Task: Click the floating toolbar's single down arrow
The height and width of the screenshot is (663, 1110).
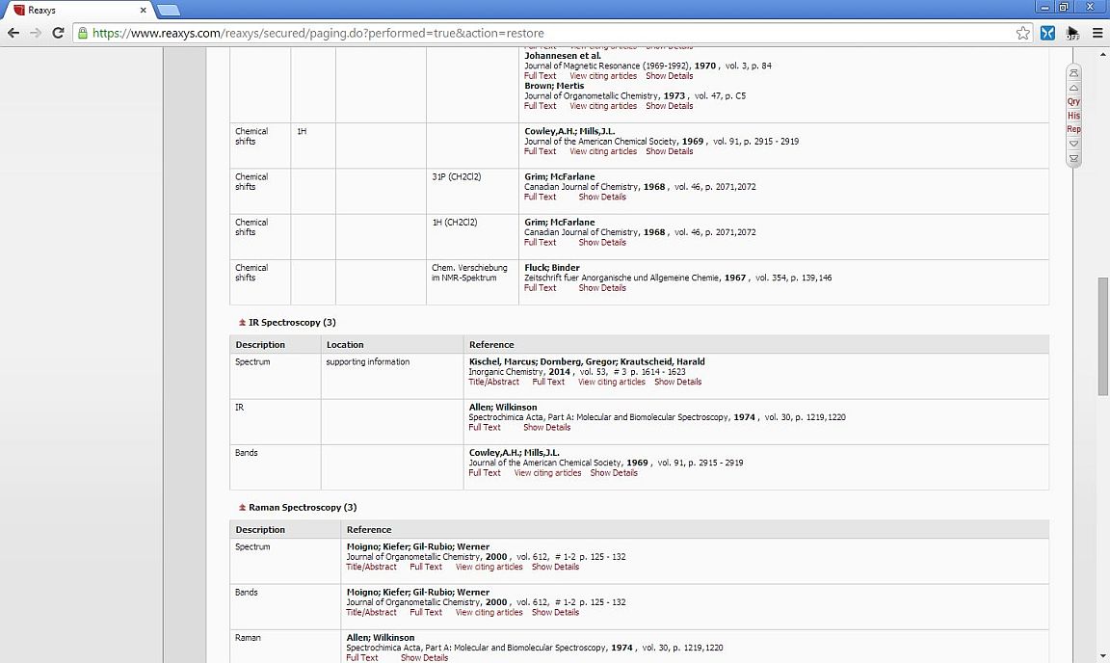Action: (x=1074, y=144)
